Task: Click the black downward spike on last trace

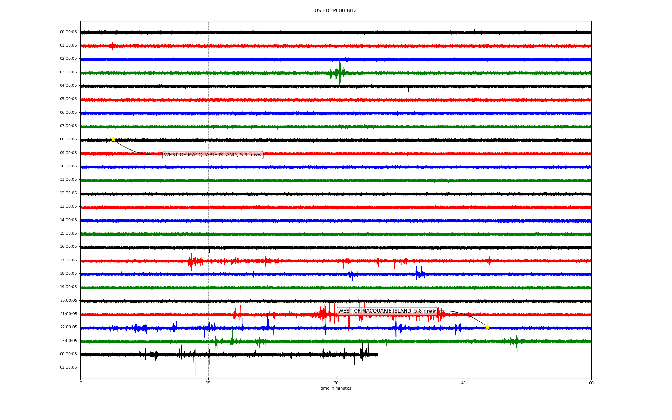Action: 195,366
